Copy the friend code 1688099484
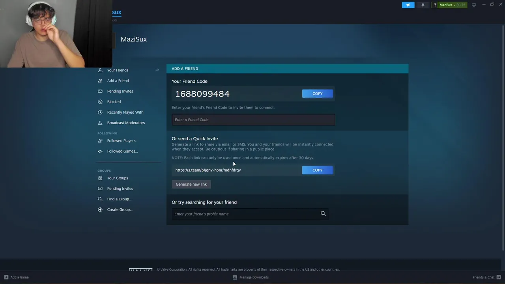 (x=318, y=93)
